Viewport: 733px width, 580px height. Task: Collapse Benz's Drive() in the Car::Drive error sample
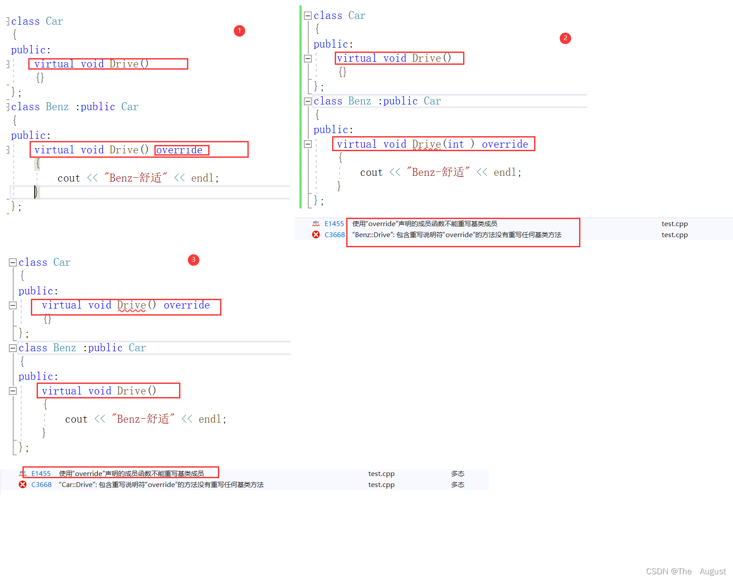click(x=13, y=391)
